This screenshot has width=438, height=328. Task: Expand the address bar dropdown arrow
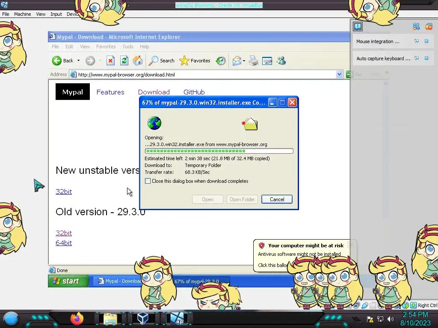pos(339,74)
